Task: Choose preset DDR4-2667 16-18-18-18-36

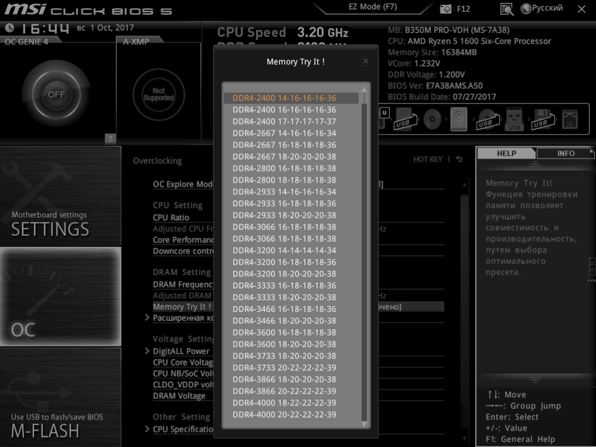Action: click(x=291, y=145)
